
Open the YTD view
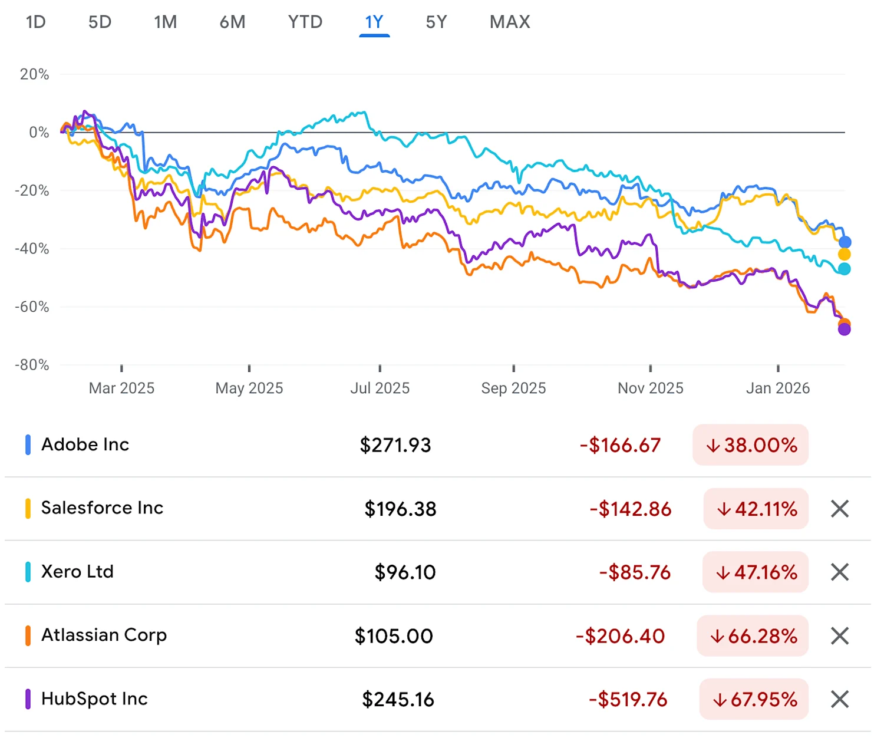304,22
